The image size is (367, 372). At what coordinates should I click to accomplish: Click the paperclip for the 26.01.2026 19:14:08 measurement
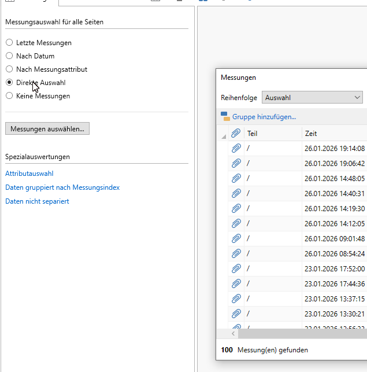click(x=236, y=149)
